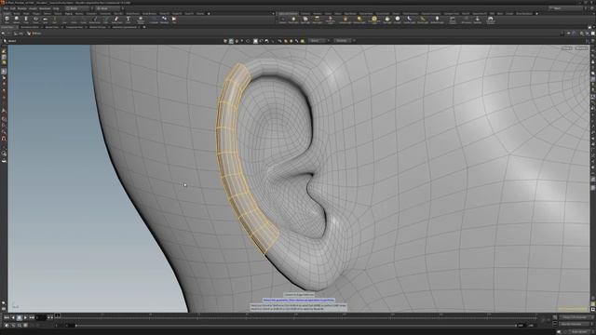Add a new shelf tab with plus
This screenshot has width=596, height=335.
[x=209, y=14]
